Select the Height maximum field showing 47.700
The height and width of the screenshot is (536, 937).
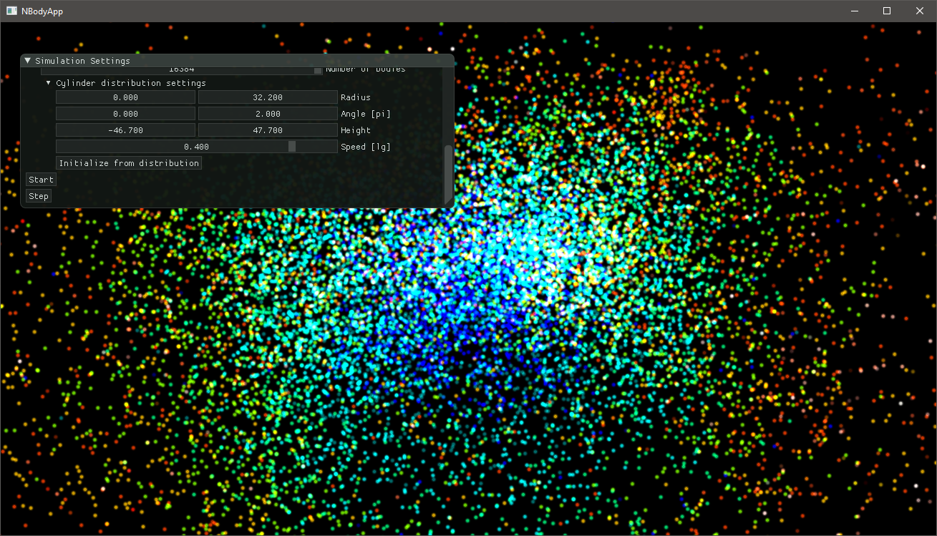(x=267, y=130)
